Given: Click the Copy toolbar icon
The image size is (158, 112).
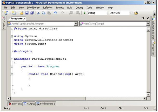Looking at the screenshot, I should pos(44,13).
